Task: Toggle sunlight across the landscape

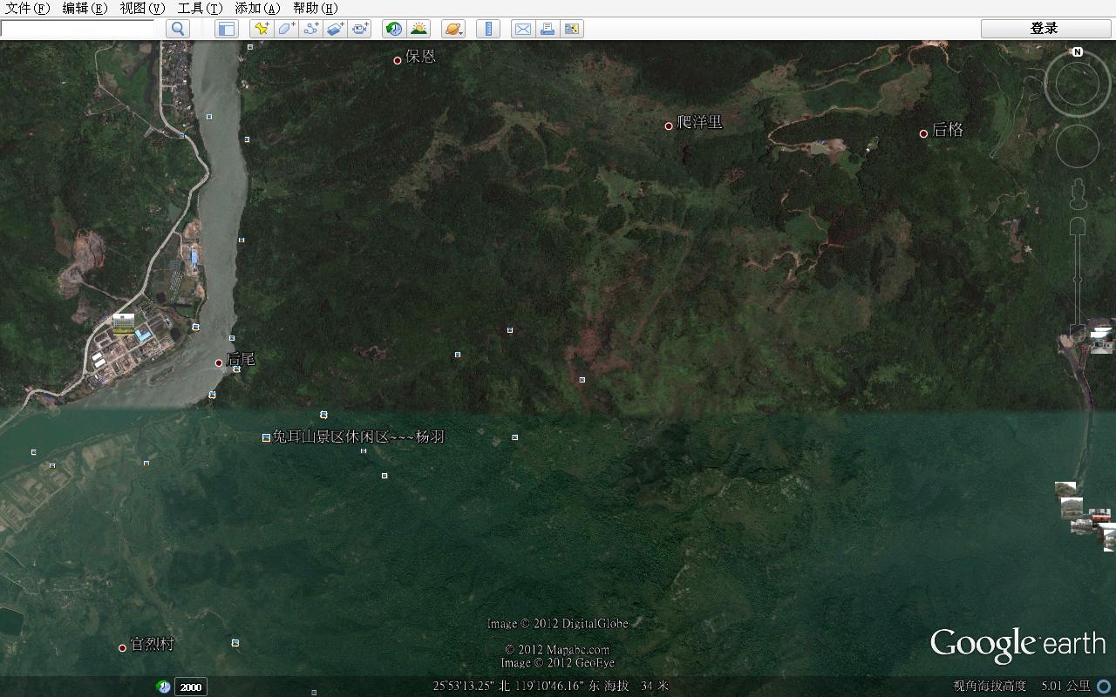Action: [x=418, y=29]
